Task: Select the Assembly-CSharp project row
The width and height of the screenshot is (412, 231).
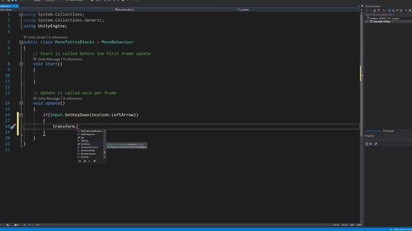Action: click(388, 21)
